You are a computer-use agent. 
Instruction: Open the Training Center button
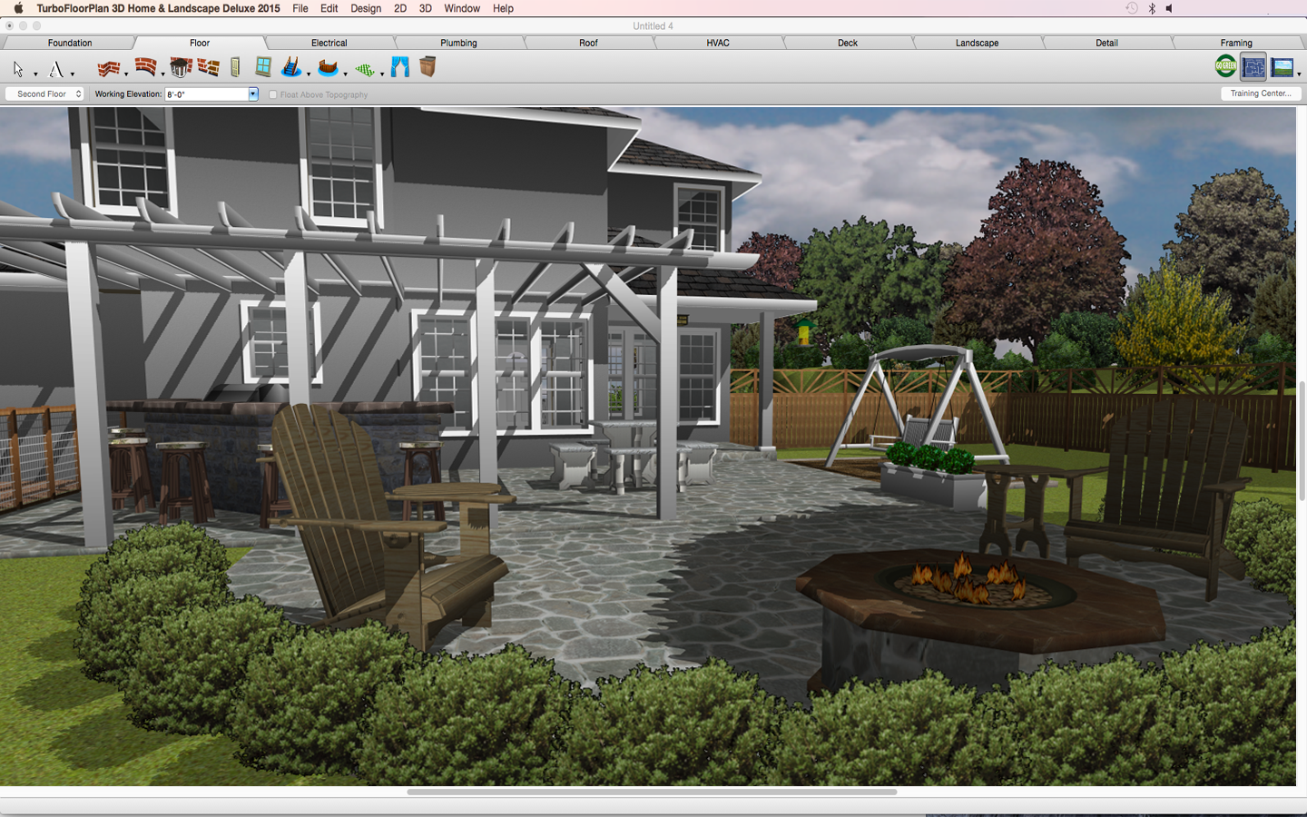pyautogui.click(x=1261, y=94)
